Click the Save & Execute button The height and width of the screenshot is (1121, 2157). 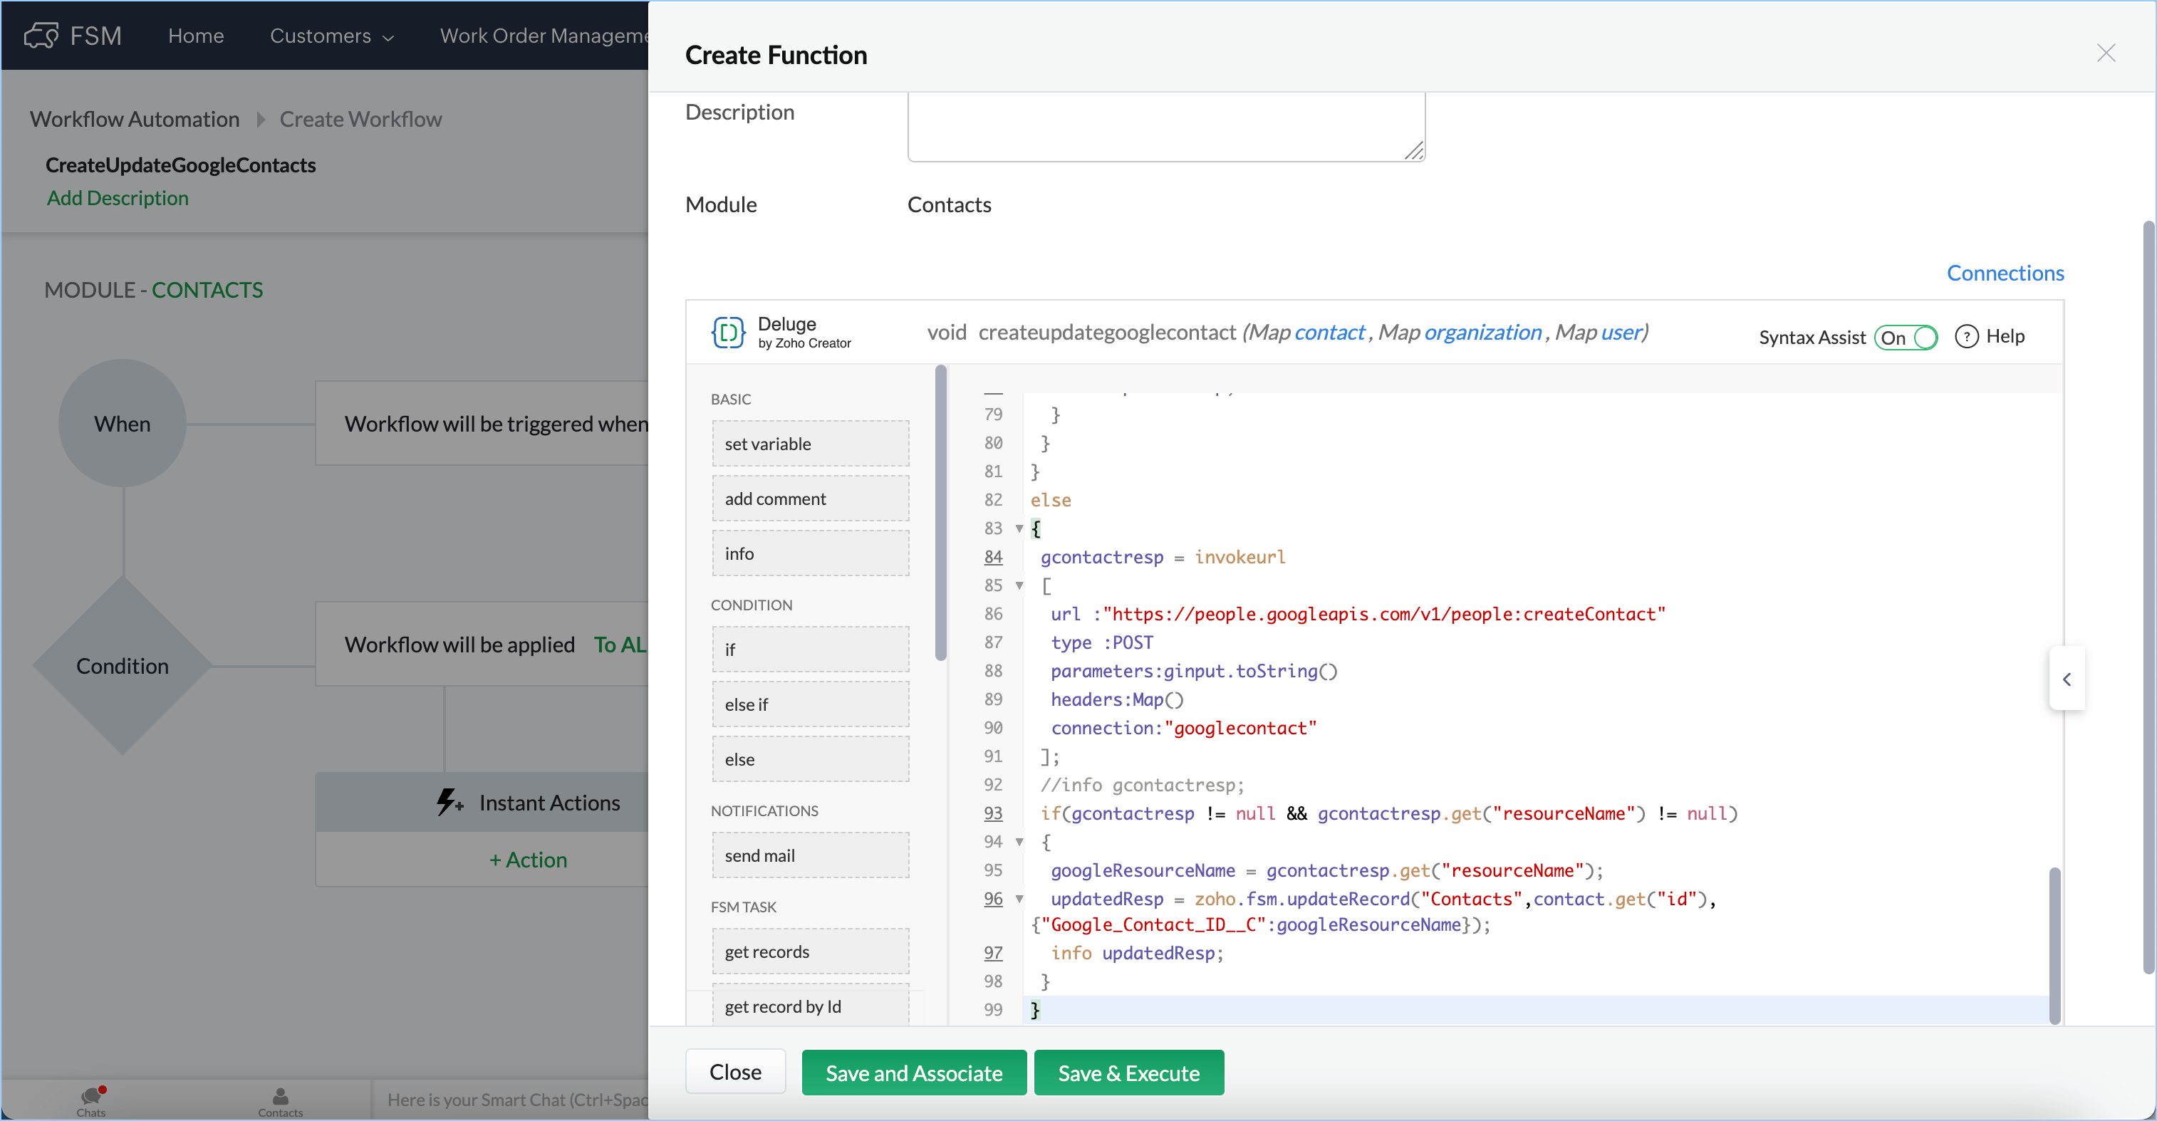tap(1128, 1073)
